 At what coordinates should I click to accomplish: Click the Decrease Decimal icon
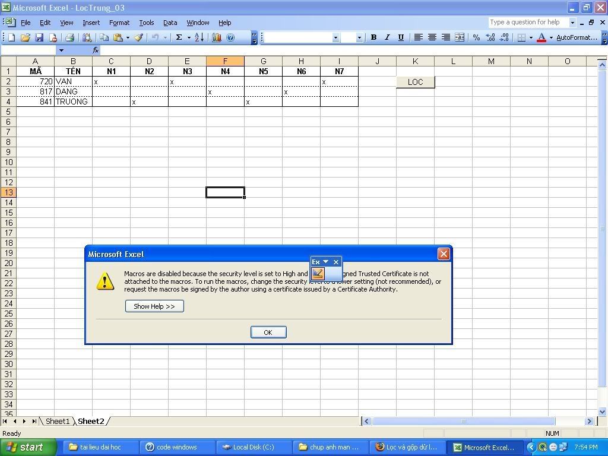tap(504, 37)
